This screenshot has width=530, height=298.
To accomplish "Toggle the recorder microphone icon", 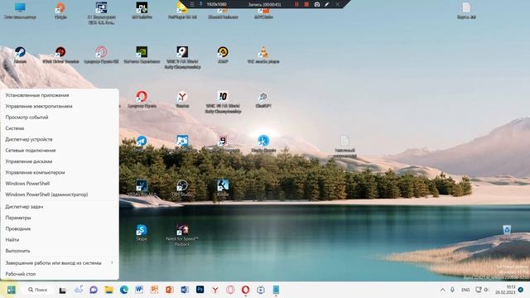I will (x=200, y=4).
